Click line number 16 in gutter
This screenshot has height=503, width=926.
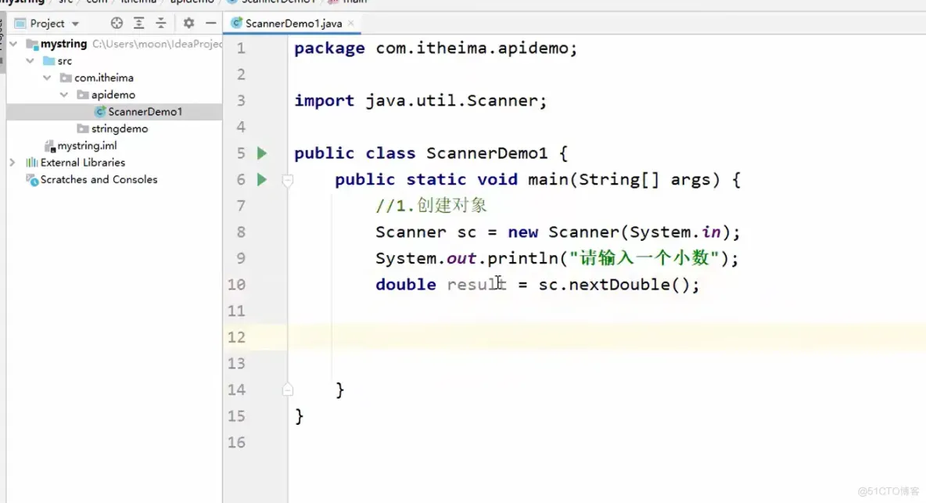(x=236, y=443)
